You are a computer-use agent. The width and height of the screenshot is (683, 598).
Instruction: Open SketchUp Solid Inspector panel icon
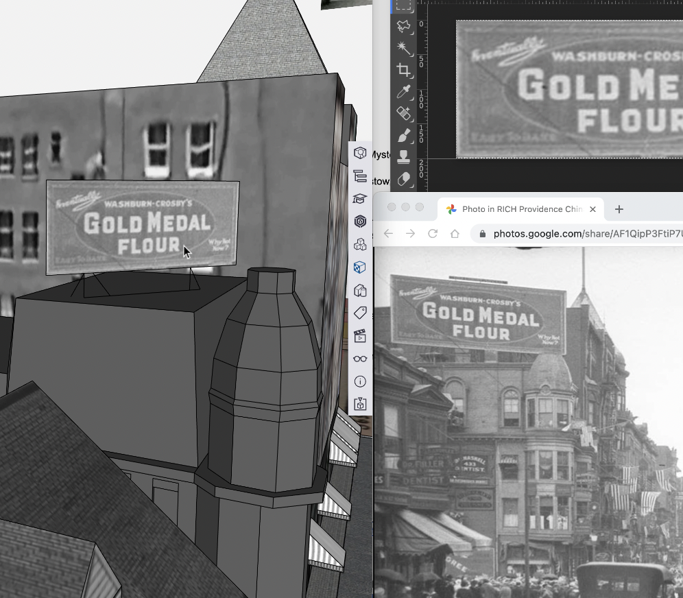pos(360,404)
